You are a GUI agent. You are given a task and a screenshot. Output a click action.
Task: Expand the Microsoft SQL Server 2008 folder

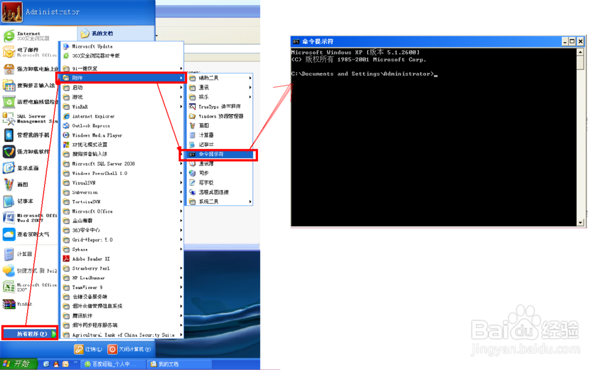[x=123, y=164]
